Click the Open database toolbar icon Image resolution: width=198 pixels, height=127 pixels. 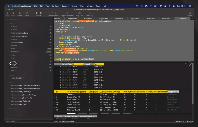13,13
